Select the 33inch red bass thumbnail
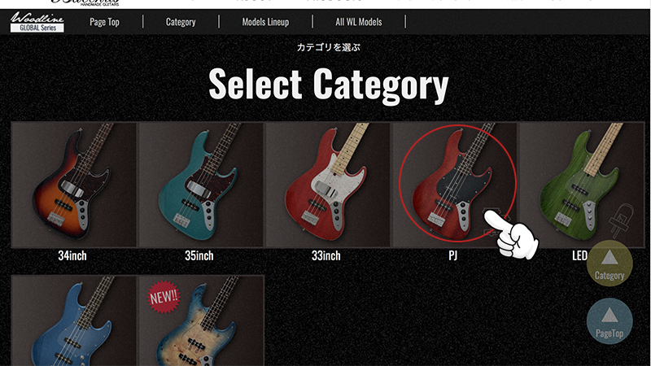 (x=328, y=185)
